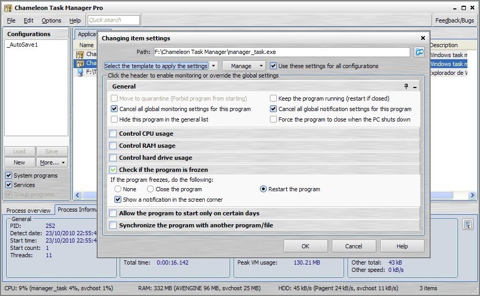Select the _AutoSave1 configuration

pos(23,45)
